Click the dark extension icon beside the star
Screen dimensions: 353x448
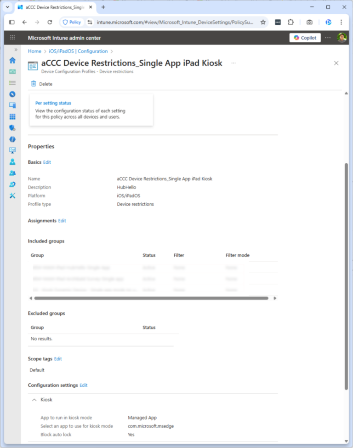click(278, 22)
